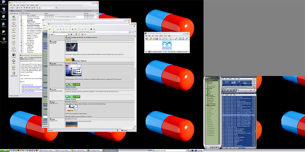Open the Favorites menu in front IE window

point(61,26)
